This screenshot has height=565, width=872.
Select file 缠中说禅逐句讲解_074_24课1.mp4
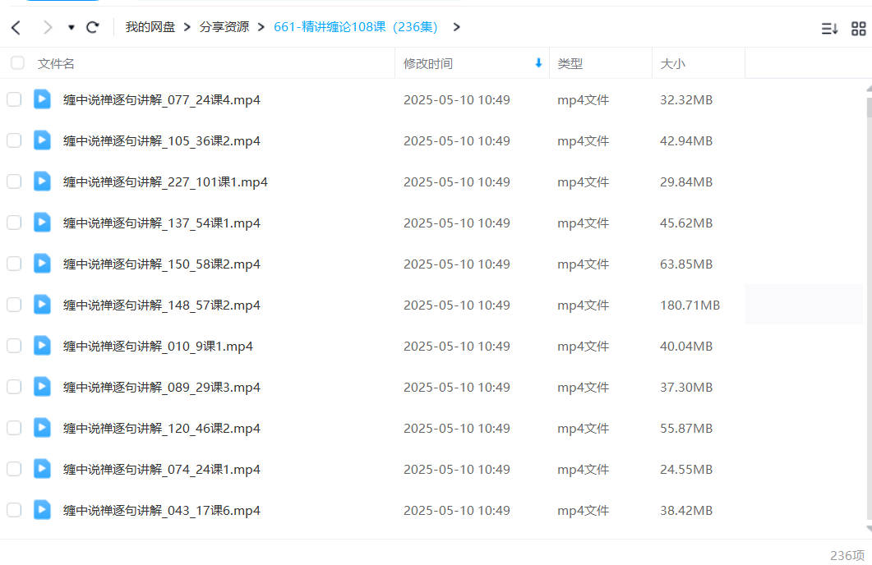point(162,470)
